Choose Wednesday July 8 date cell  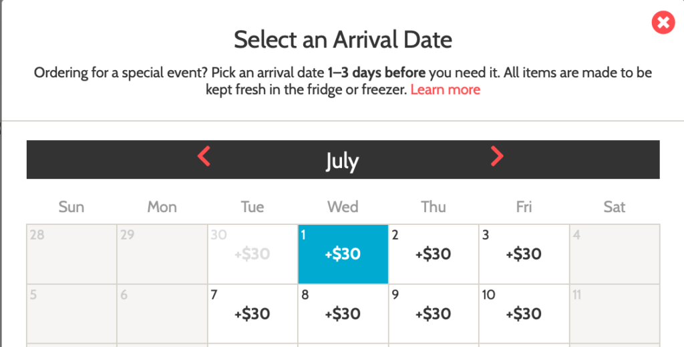click(343, 314)
